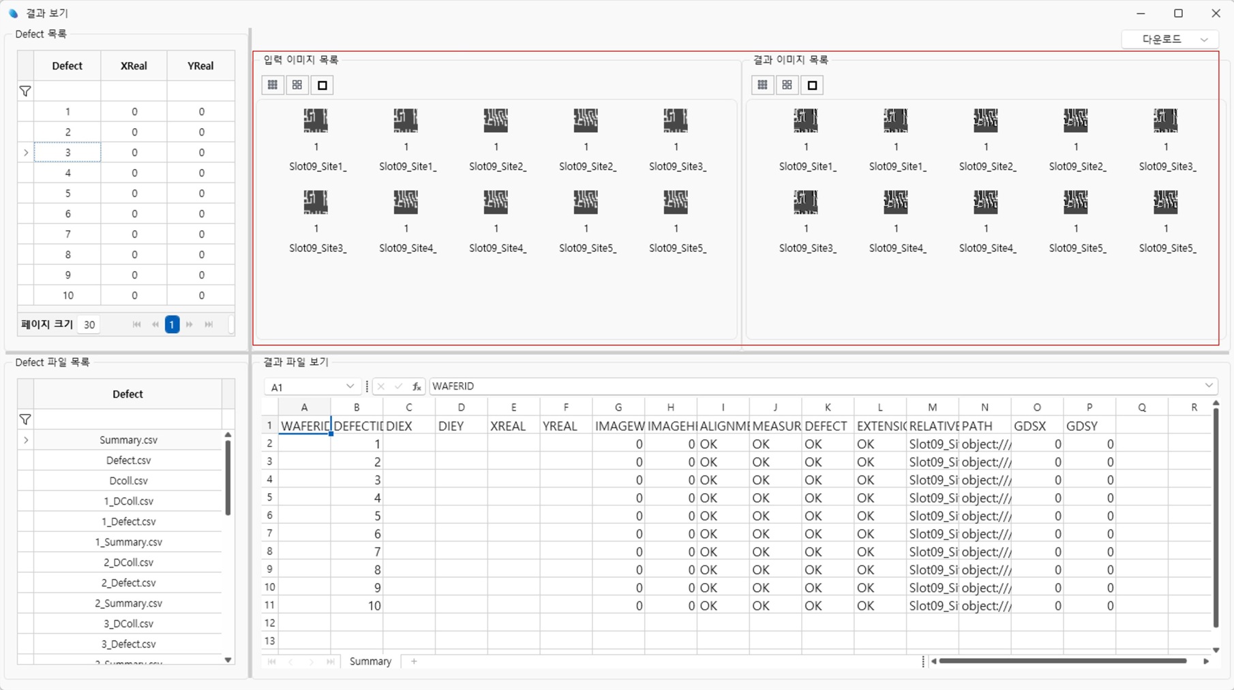Image resolution: width=1234 pixels, height=690 pixels.
Task: Select single image view in input image list
Action: click(322, 85)
